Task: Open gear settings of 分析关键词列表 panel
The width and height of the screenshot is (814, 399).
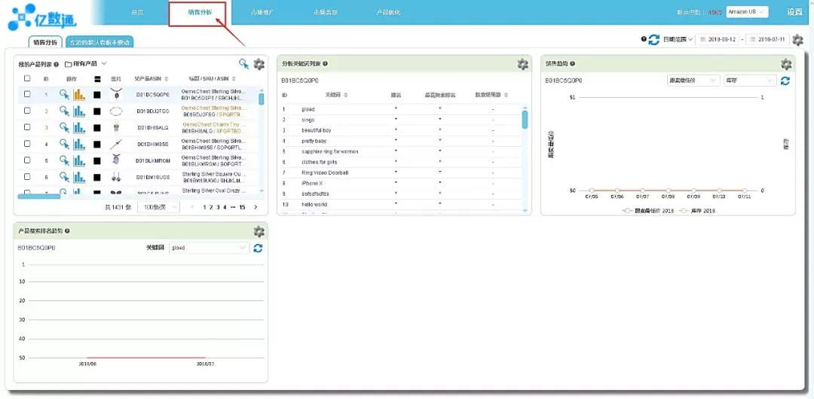Action: (522, 64)
